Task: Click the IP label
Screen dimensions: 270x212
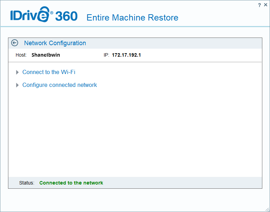Action: tap(106, 55)
